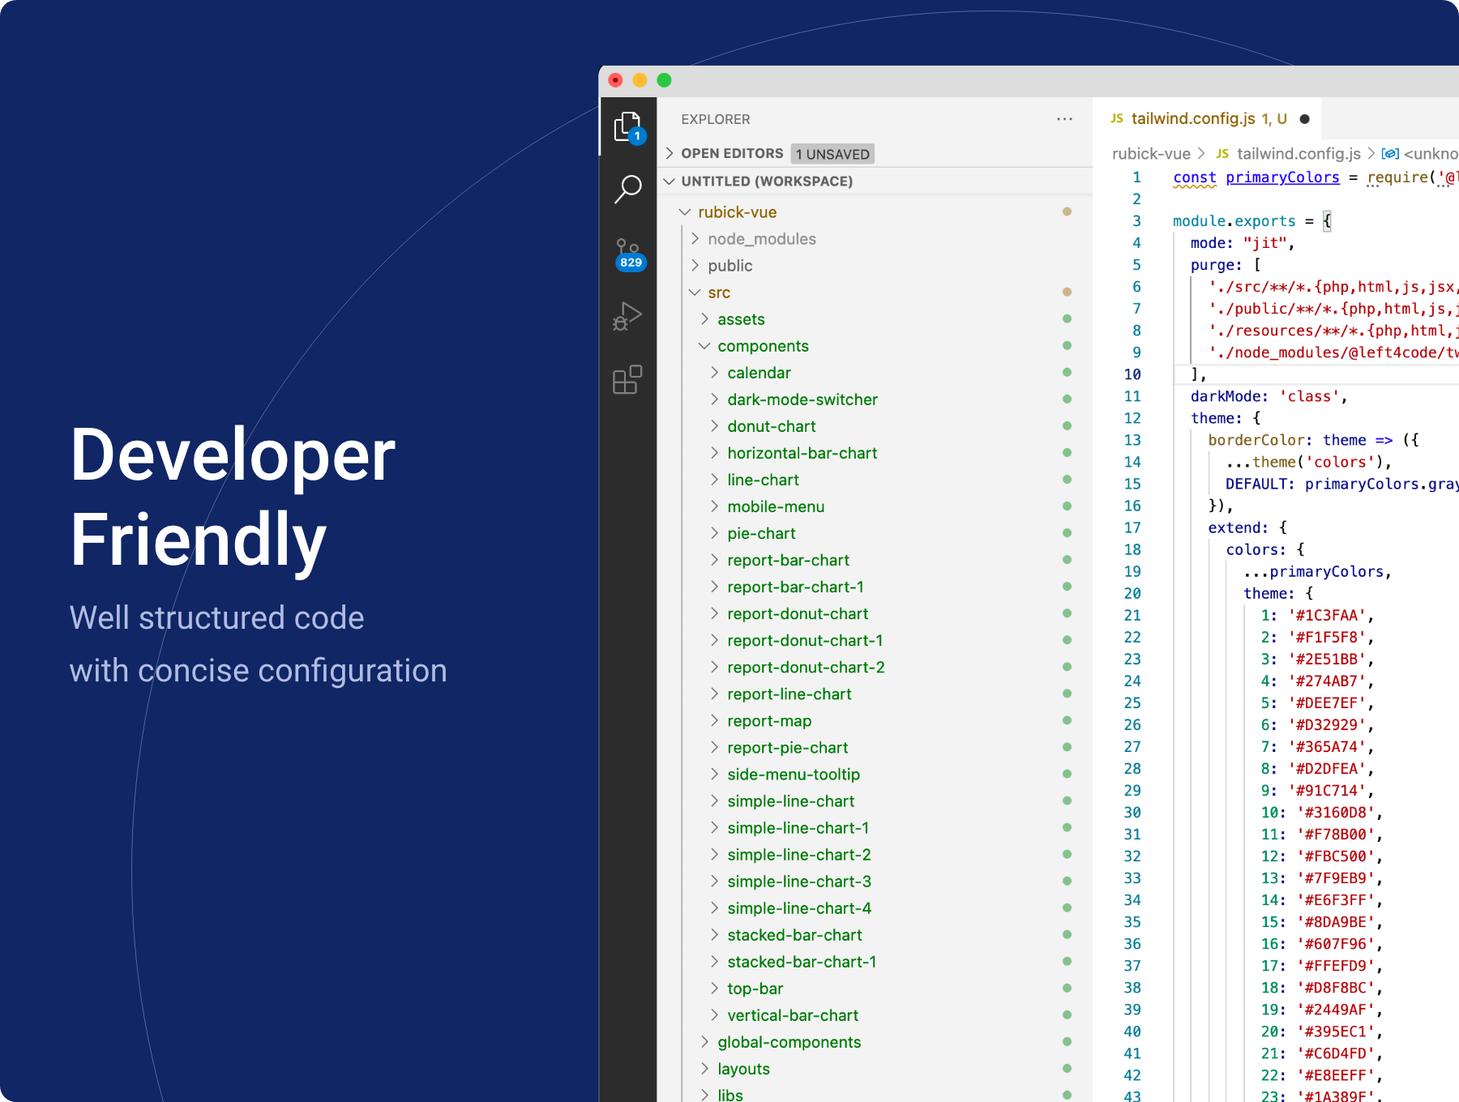This screenshot has width=1459, height=1102.
Task: Open the mobile-menu folder
Action: coord(875,506)
